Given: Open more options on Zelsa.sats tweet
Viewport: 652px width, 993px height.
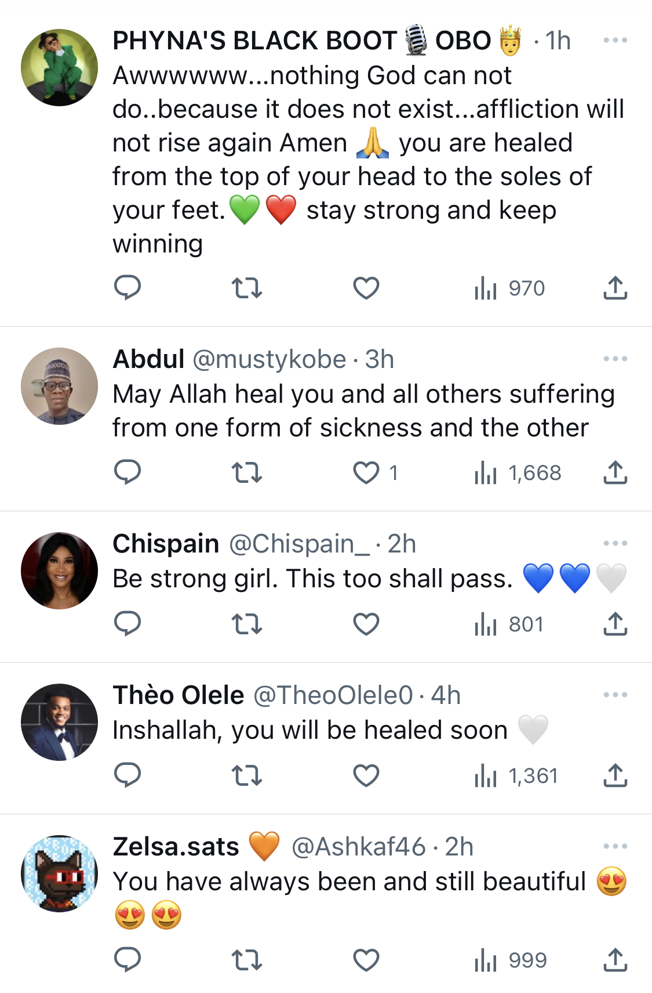Looking at the screenshot, I should point(615,846).
